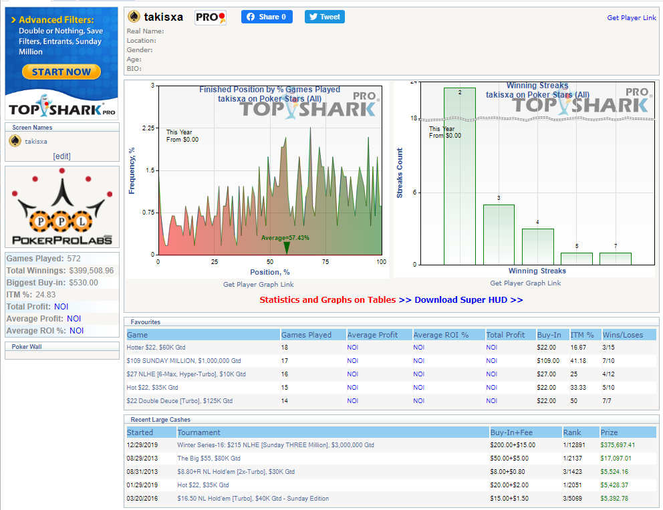The width and height of the screenshot is (663, 510).
Task: Open the Get Player Link
Action: [632, 18]
